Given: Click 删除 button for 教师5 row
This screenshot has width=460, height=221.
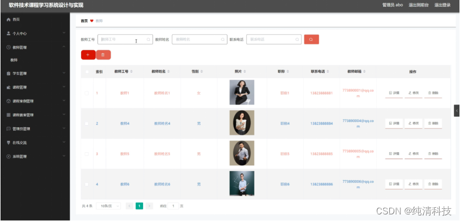Looking at the screenshot, I should (x=433, y=154).
